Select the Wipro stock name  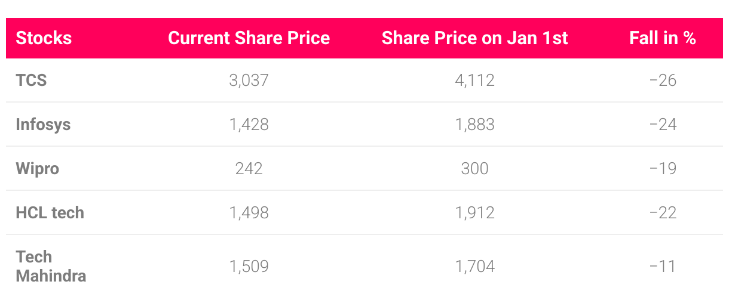click(x=37, y=169)
